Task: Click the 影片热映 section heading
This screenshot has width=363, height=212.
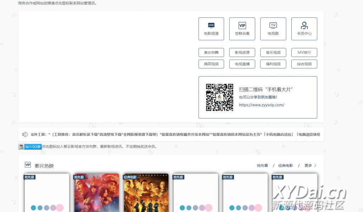Action: coord(44,166)
